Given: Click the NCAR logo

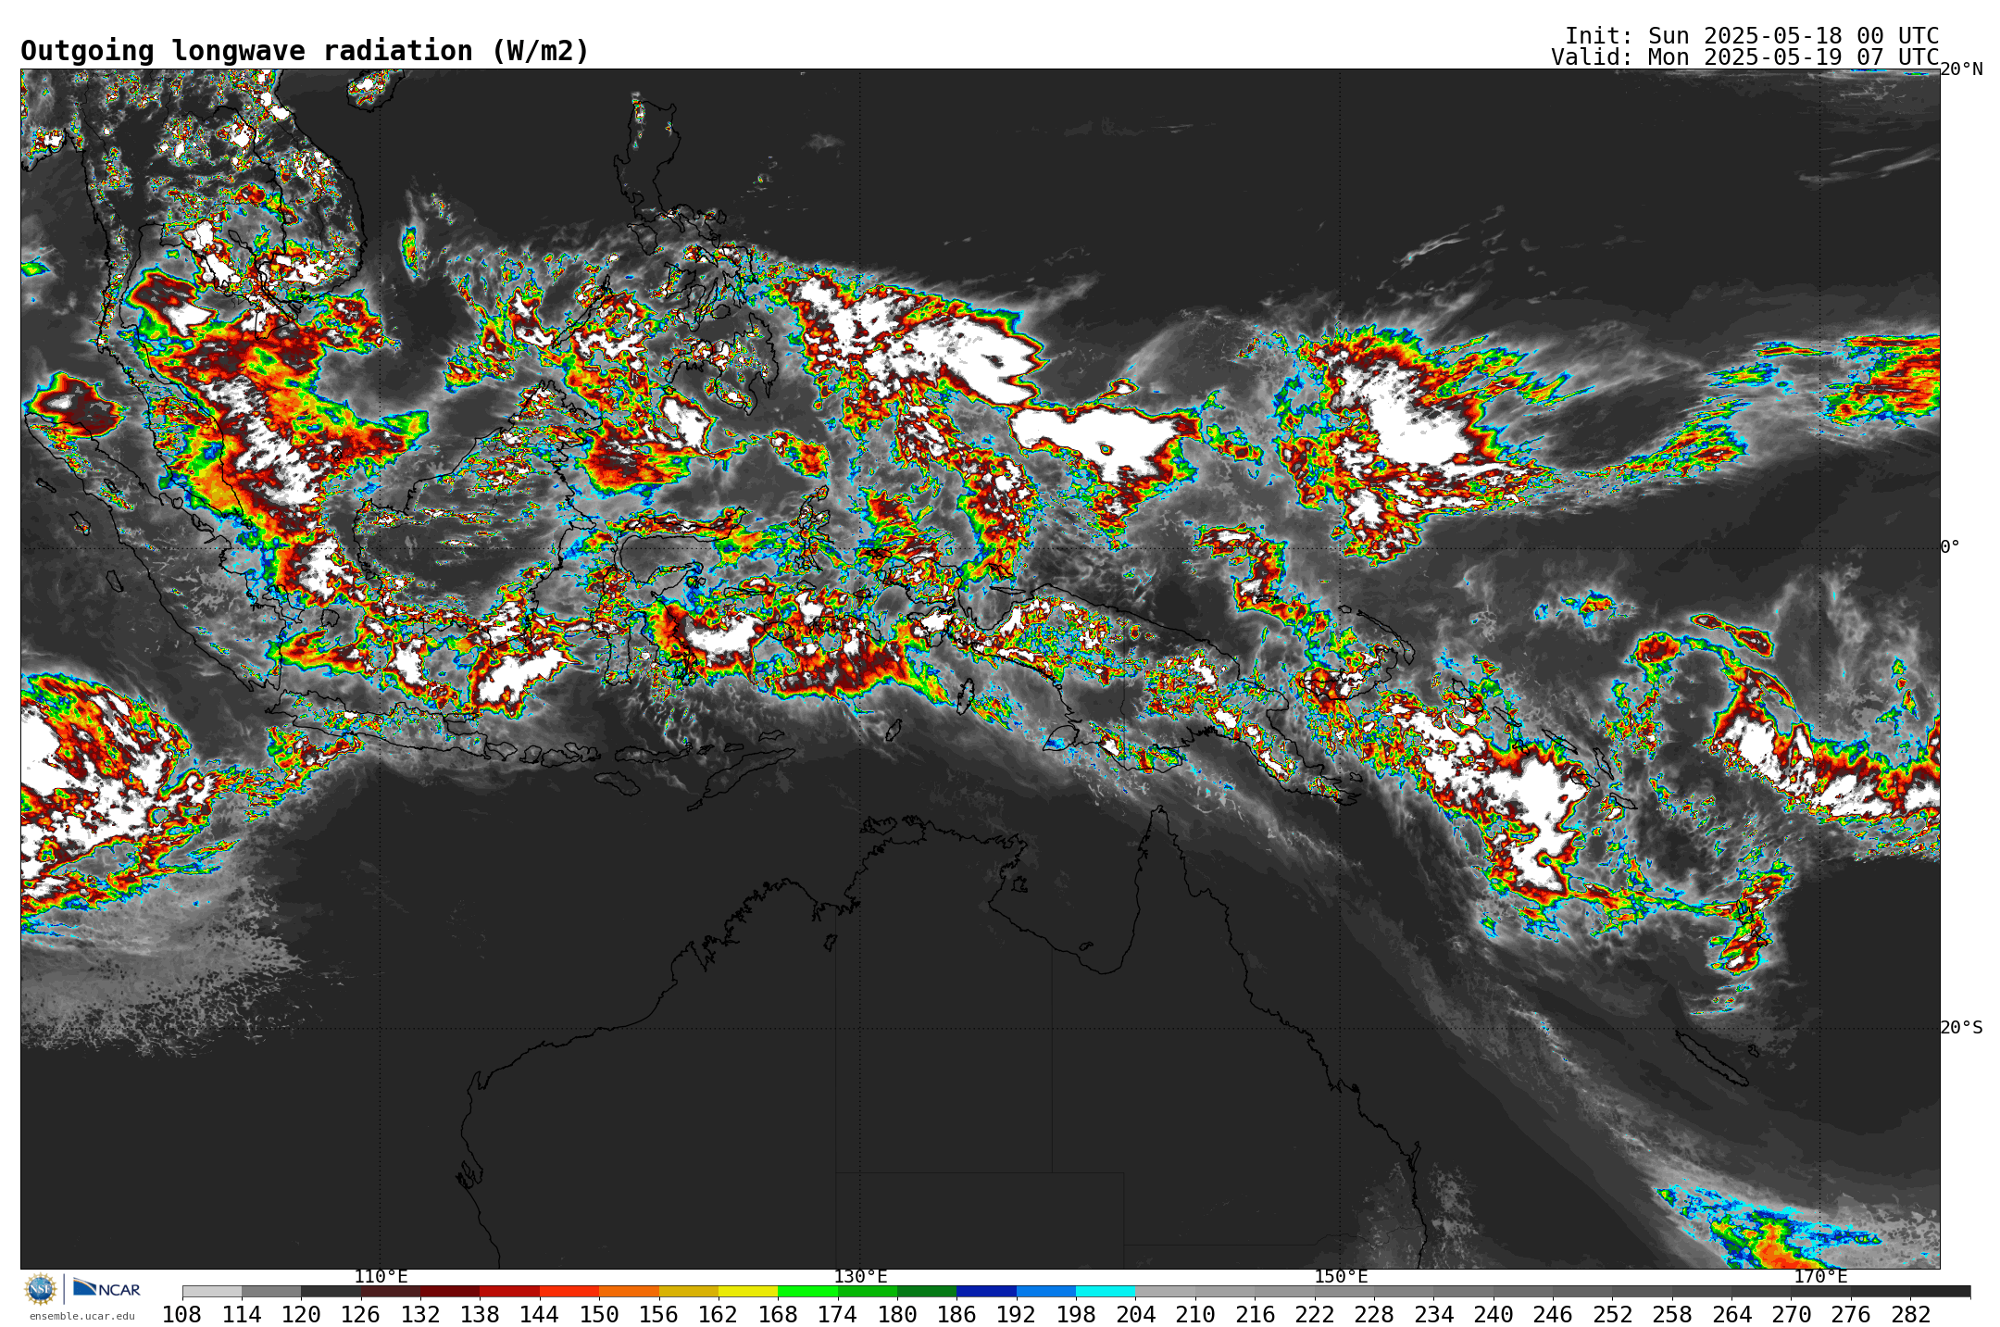Looking at the screenshot, I should tap(106, 1288).
